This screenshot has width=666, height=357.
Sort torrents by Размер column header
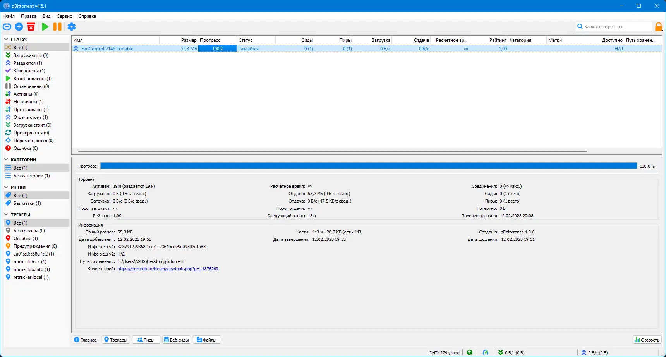pos(179,40)
